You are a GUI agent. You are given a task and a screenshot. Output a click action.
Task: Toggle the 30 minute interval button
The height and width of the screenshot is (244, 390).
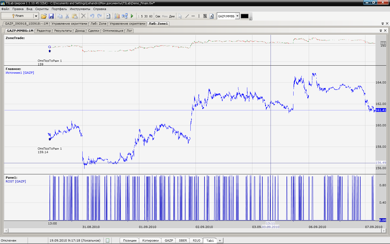click(146, 16)
